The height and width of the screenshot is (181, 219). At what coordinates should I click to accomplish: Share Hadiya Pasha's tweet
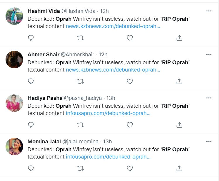pos(180,125)
